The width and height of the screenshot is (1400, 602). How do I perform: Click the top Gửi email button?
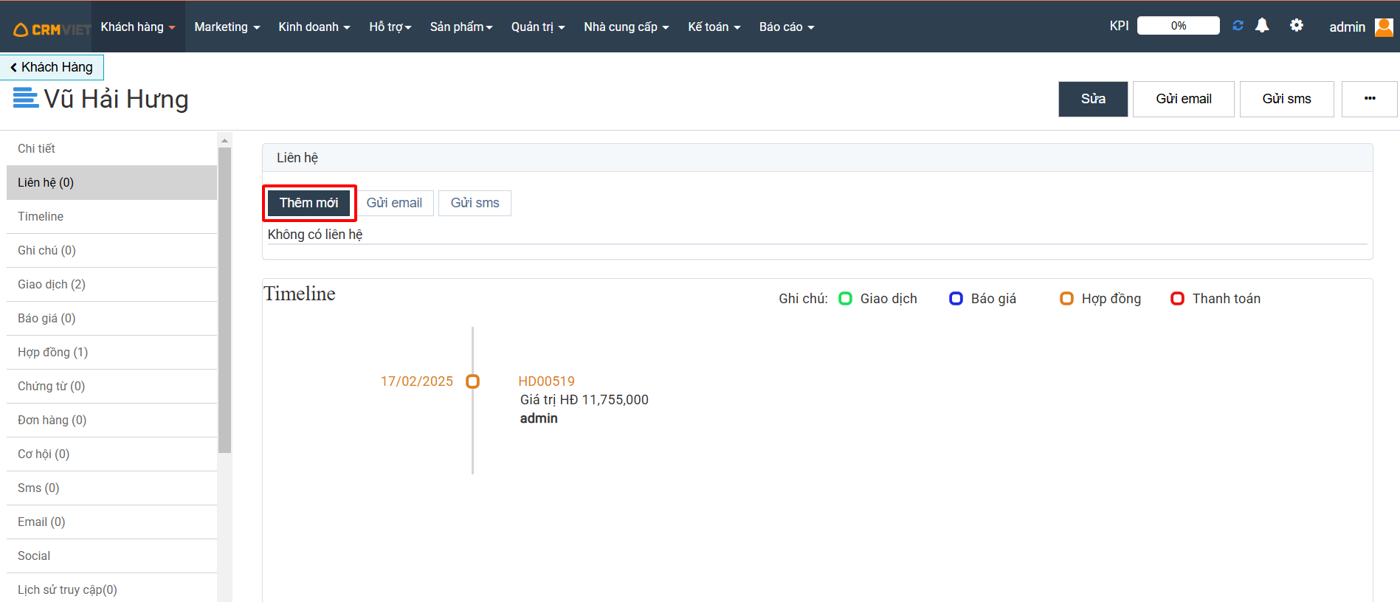(x=1184, y=99)
